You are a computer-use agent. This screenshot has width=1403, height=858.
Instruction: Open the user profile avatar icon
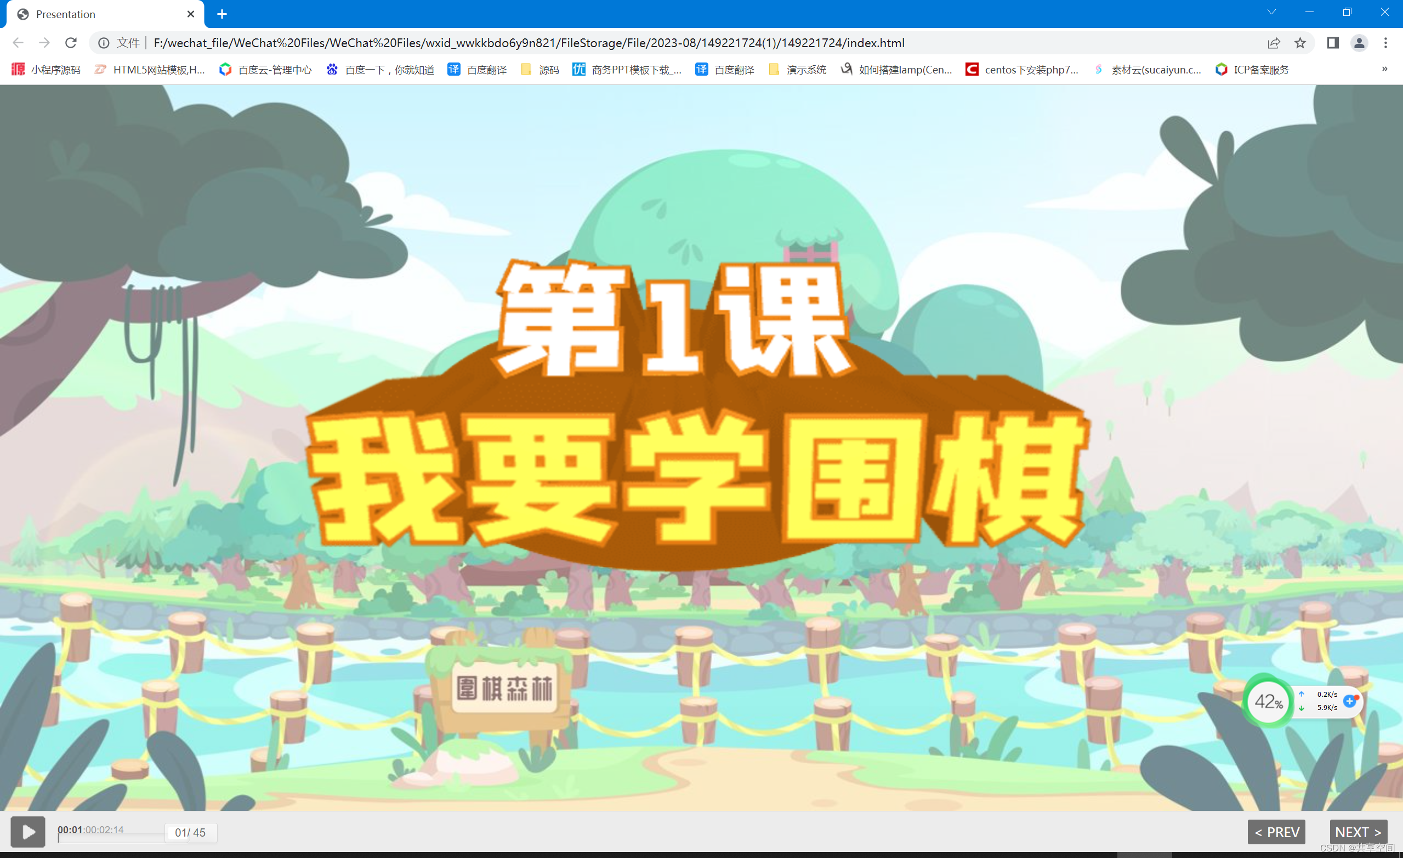point(1359,43)
